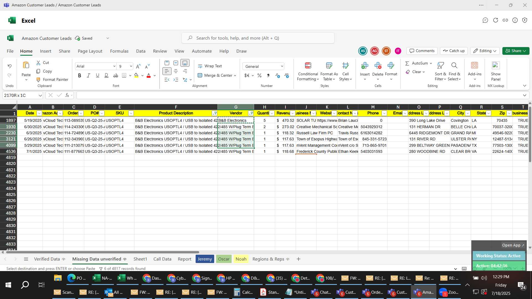Click the horizontal sheet scrollbar
This screenshot has width=532, height=299.
coord(103,252)
